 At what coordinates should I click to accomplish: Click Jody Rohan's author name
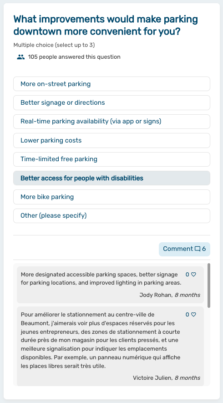tap(156, 295)
